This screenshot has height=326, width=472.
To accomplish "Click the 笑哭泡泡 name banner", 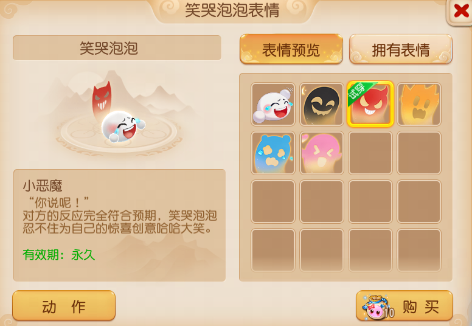I will (x=117, y=48).
